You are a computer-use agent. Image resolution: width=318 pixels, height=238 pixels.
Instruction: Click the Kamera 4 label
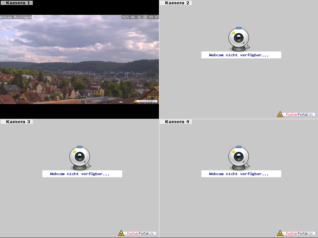coord(176,122)
